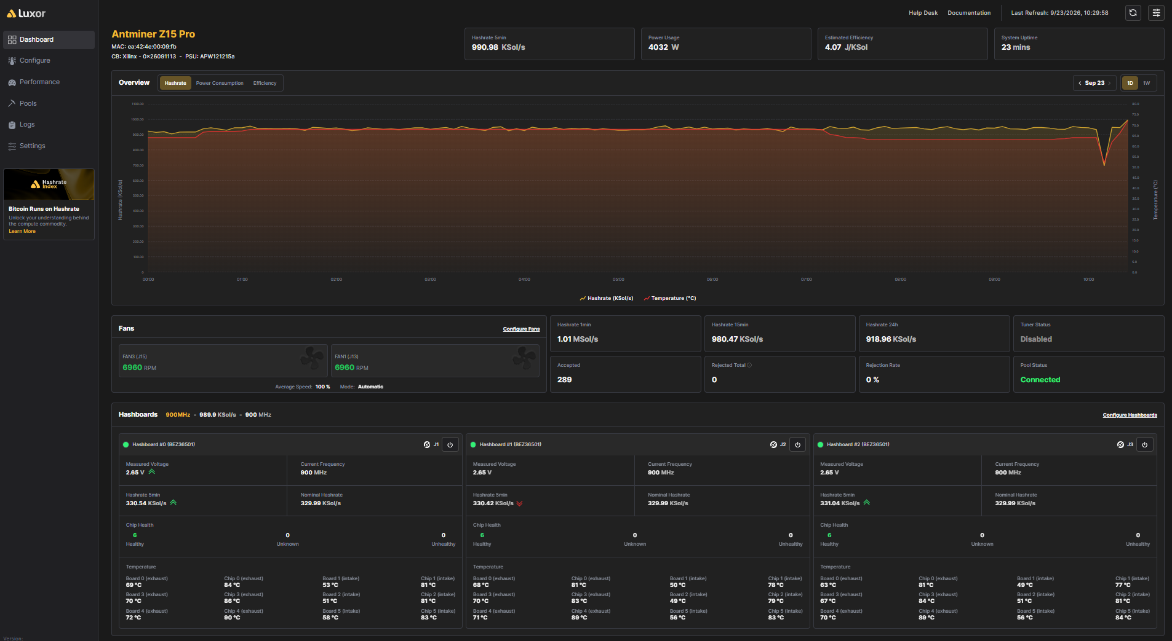Click the Settings sliders icon in the sidebar
Image resolution: width=1172 pixels, height=641 pixels.
coord(12,146)
